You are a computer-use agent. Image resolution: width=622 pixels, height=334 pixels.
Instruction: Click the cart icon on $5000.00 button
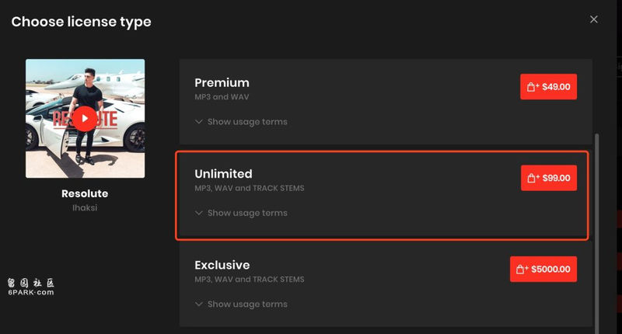521,270
